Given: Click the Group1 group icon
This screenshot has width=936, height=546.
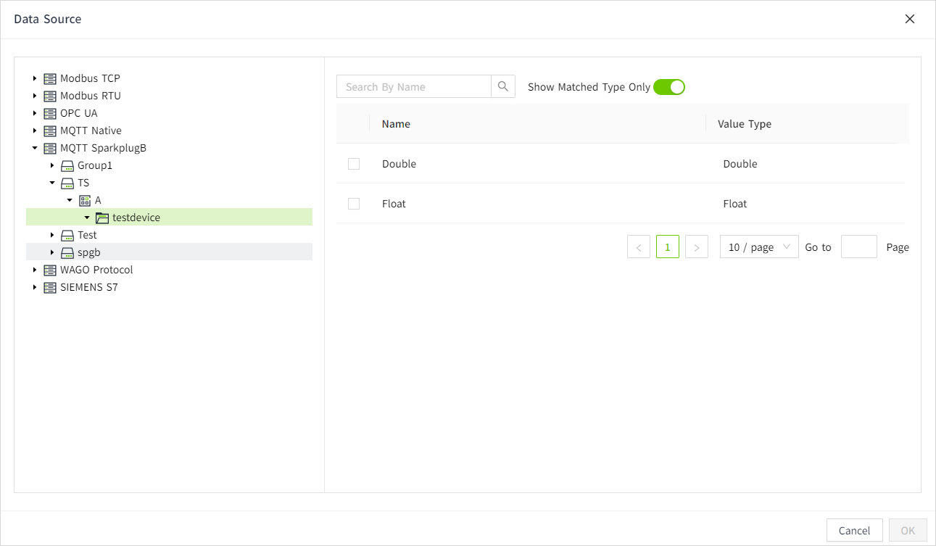Looking at the screenshot, I should (67, 165).
